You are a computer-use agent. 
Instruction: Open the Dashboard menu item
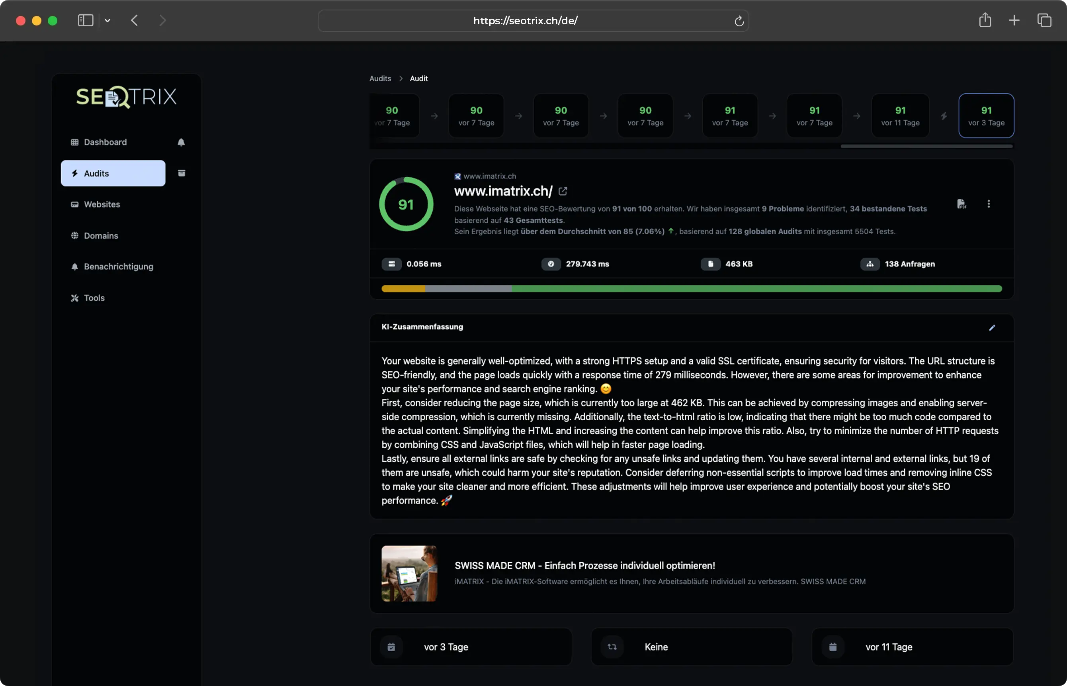click(x=105, y=142)
